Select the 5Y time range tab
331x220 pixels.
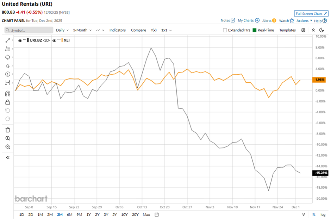[x=115, y=214]
